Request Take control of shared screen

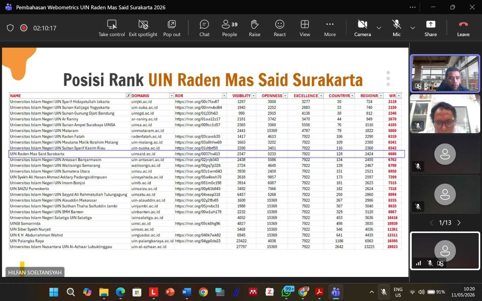point(112,28)
